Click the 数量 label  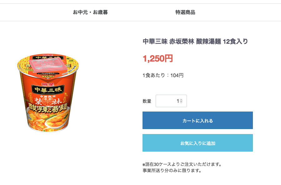click(147, 101)
